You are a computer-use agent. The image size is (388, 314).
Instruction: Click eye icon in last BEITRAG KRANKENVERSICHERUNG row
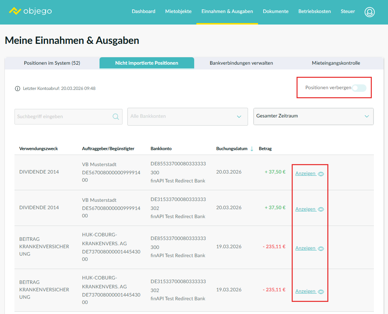tap(321, 292)
